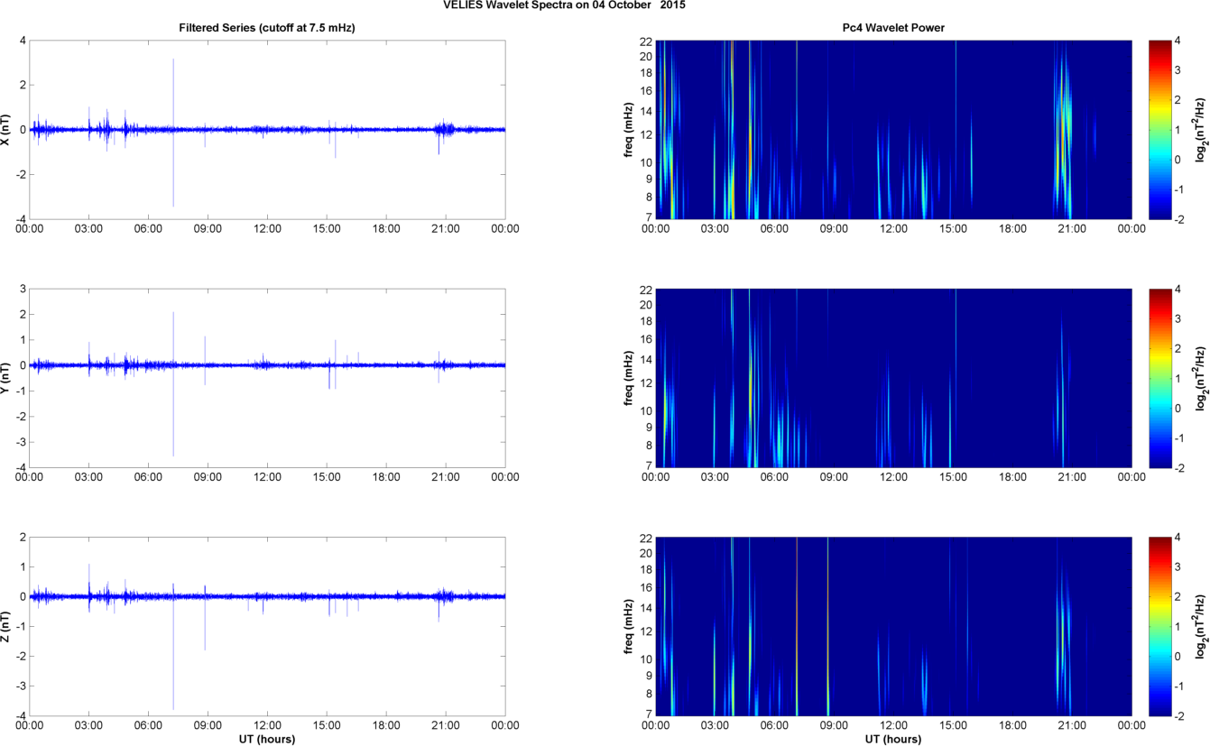Click the -2 tick on the top colorbar
Viewport: 1210px width, 746px height.
pos(1178,219)
